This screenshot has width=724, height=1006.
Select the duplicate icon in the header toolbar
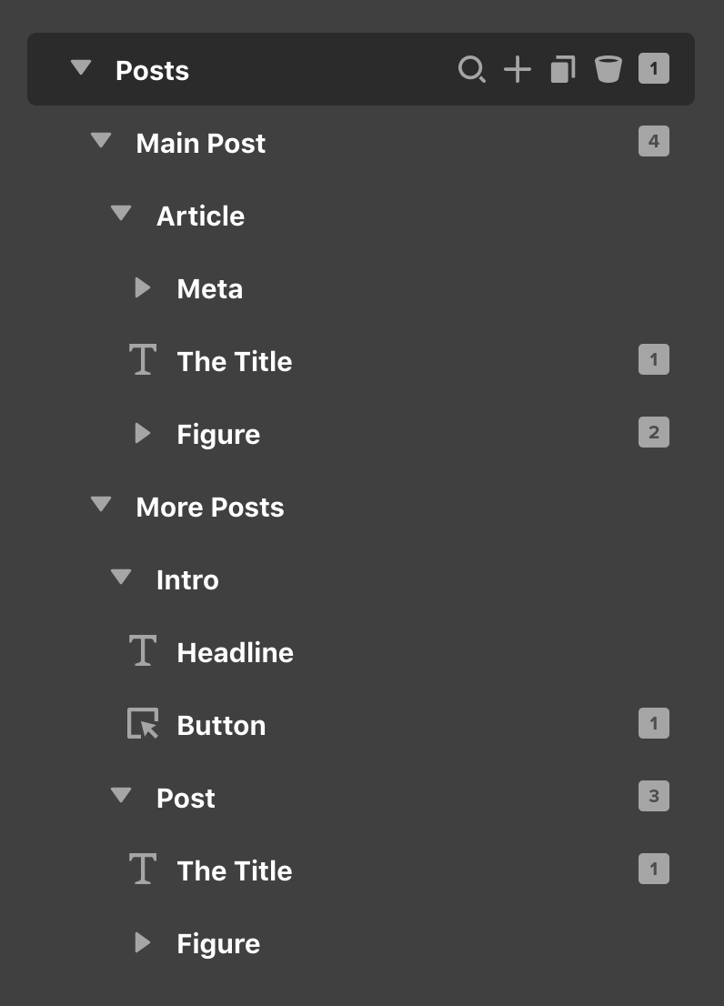coord(562,69)
